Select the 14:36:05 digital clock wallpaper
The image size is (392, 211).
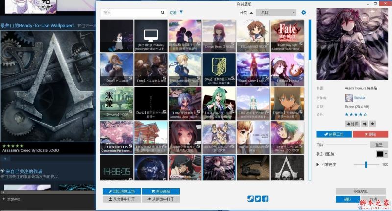(x=117, y=168)
